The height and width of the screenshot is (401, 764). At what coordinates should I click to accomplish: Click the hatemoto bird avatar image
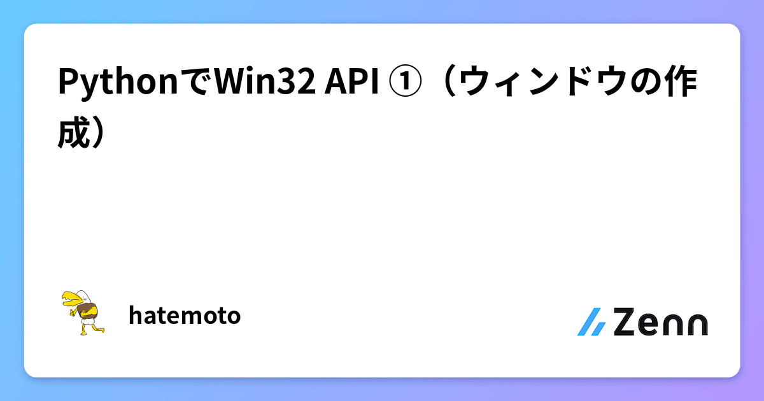pyautogui.click(x=81, y=313)
